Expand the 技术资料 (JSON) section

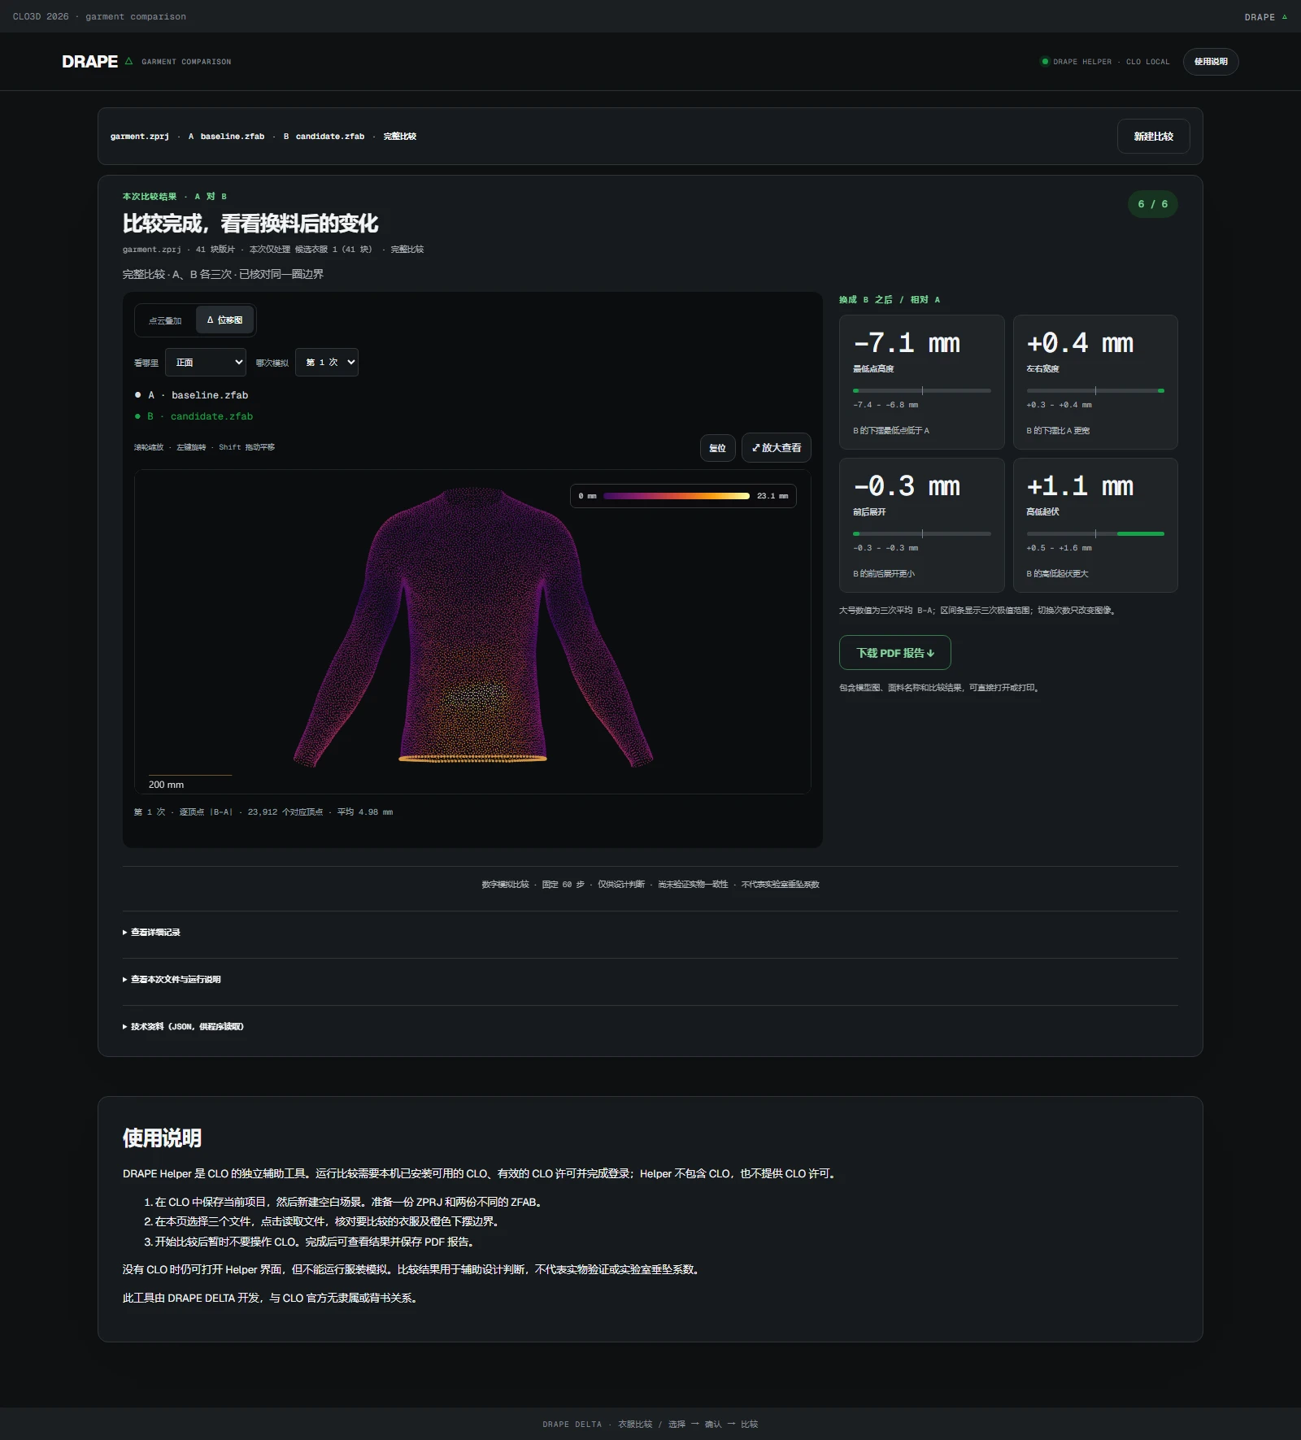[x=183, y=1027]
